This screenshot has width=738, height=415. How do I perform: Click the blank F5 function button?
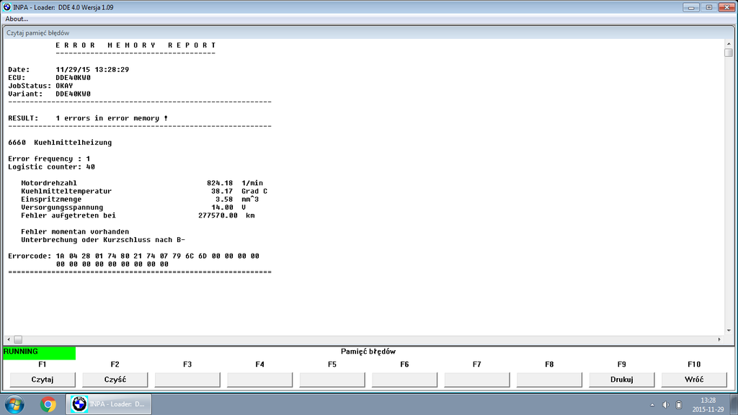click(332, 379)
